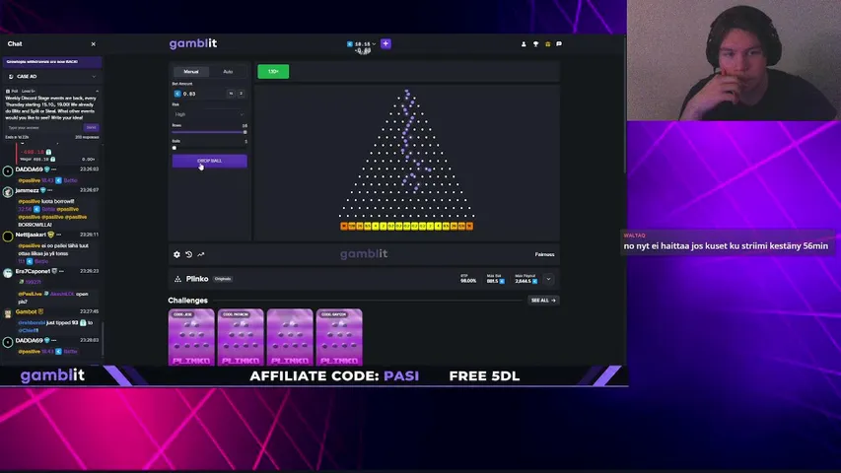Expand the CASE AD chat section
This screenshot has height=473, width=841.
pyautogui.click(x=51, y=77)
